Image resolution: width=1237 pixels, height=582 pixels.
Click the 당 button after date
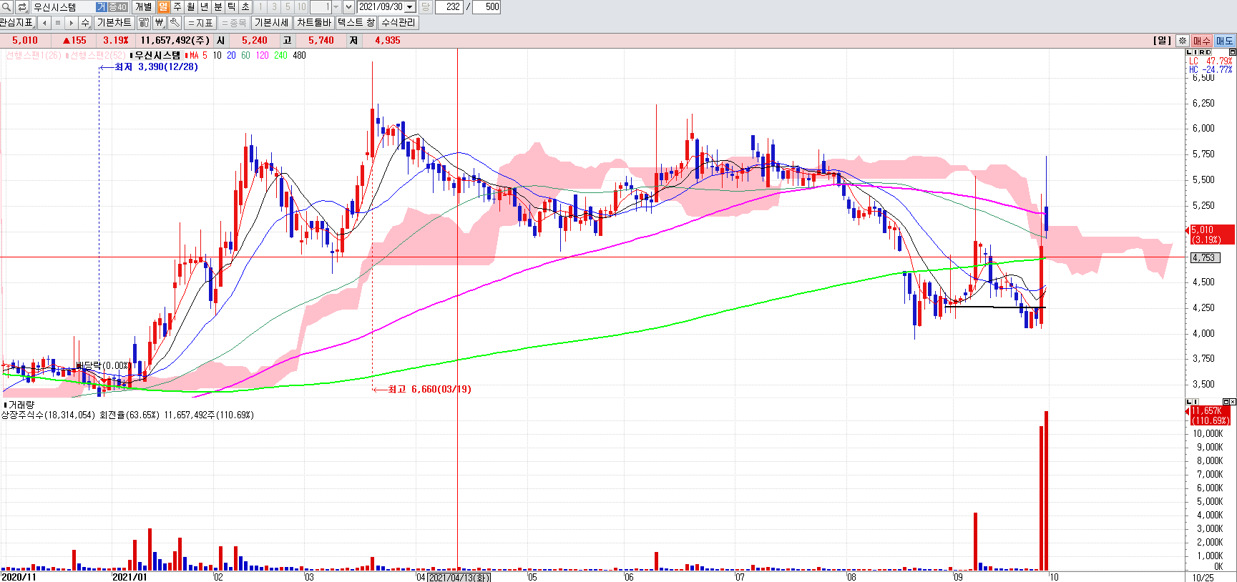425,7
